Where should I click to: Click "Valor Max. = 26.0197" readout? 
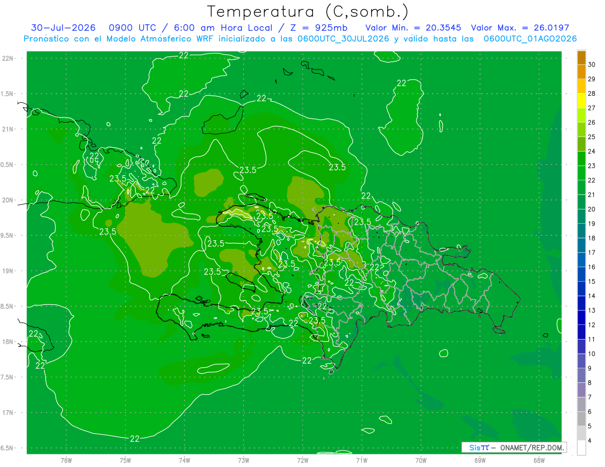(520, 28)
